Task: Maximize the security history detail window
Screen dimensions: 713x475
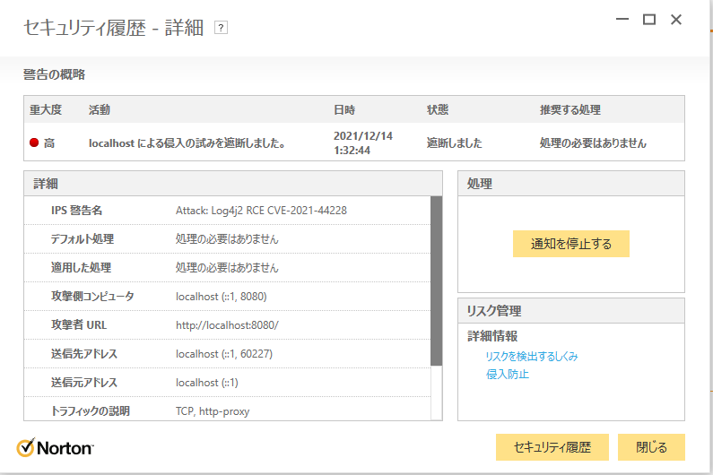Action: [x=649, y=20]
